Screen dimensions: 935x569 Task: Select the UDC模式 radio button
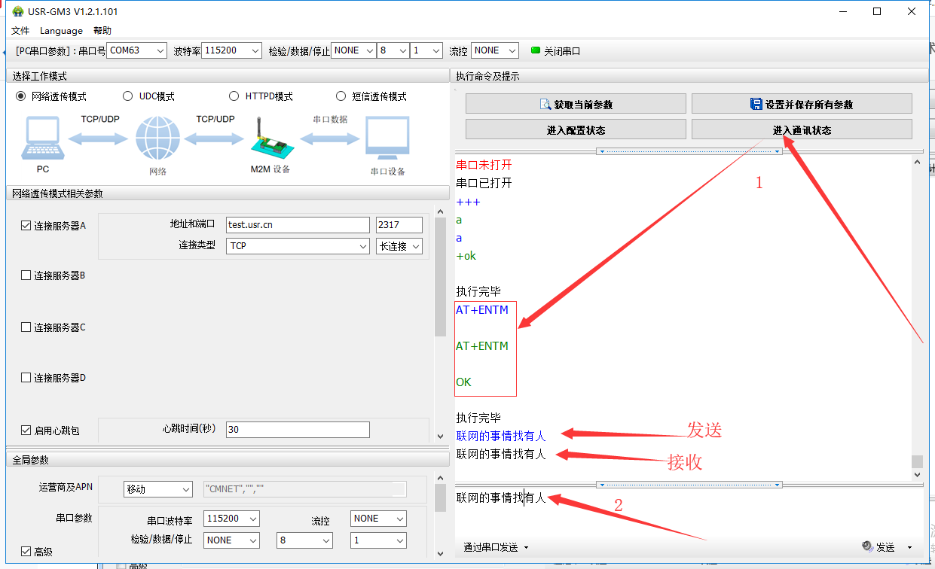(x=127, y=96)
